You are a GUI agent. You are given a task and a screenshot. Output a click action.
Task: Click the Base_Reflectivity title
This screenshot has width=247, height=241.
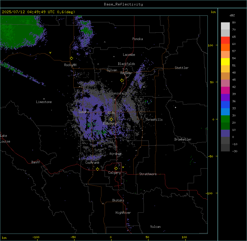point(123,4)
